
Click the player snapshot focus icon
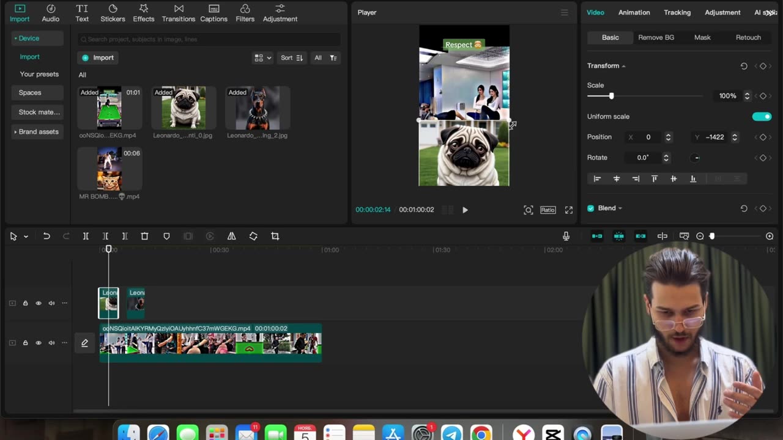(x=529, y=210)
